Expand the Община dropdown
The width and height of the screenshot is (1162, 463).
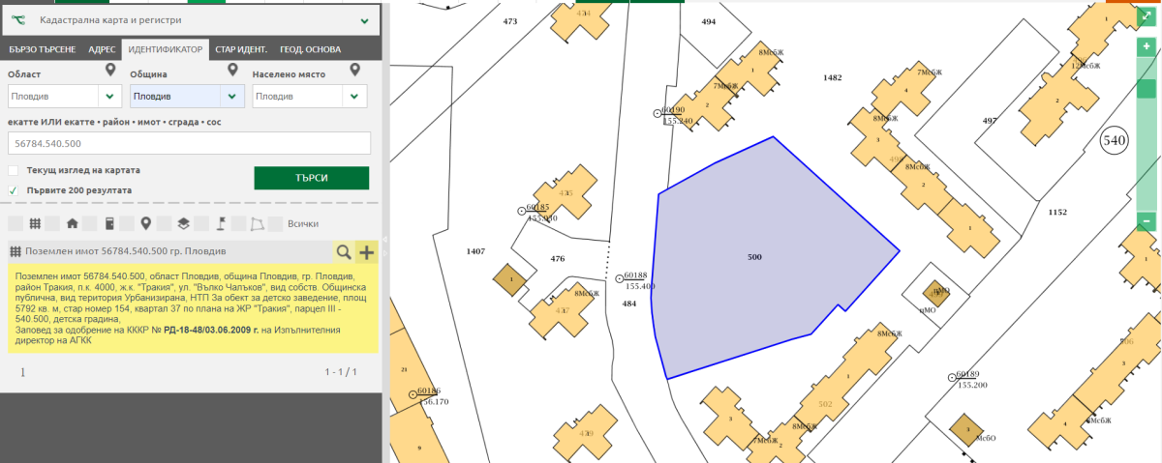(232, 97)
